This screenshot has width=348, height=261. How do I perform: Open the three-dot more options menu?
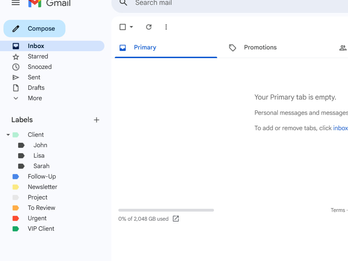click(x=166, y=27)
